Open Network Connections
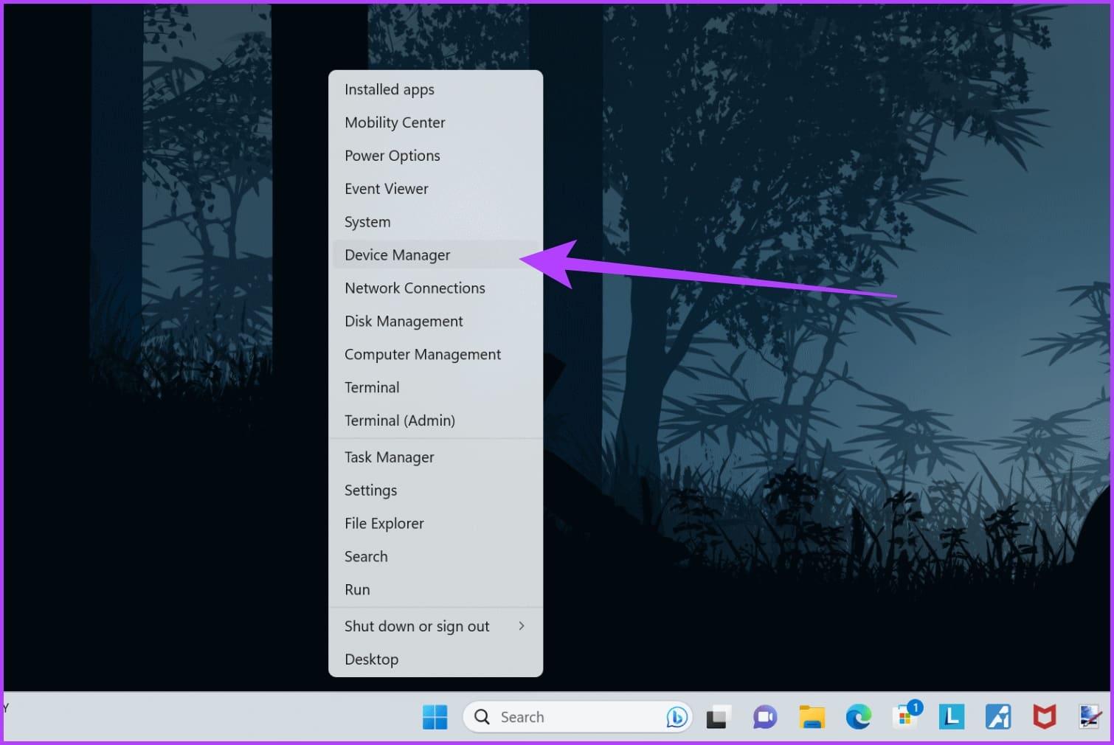The width and height of the screenshot is (1114, 745). point(415,288)
